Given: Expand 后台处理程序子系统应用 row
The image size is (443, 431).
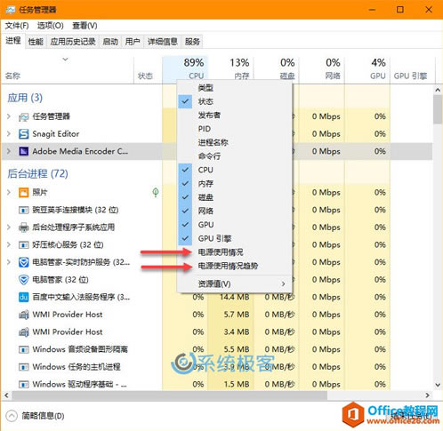Looking at the screenshot, I should (x=9, y=227).
